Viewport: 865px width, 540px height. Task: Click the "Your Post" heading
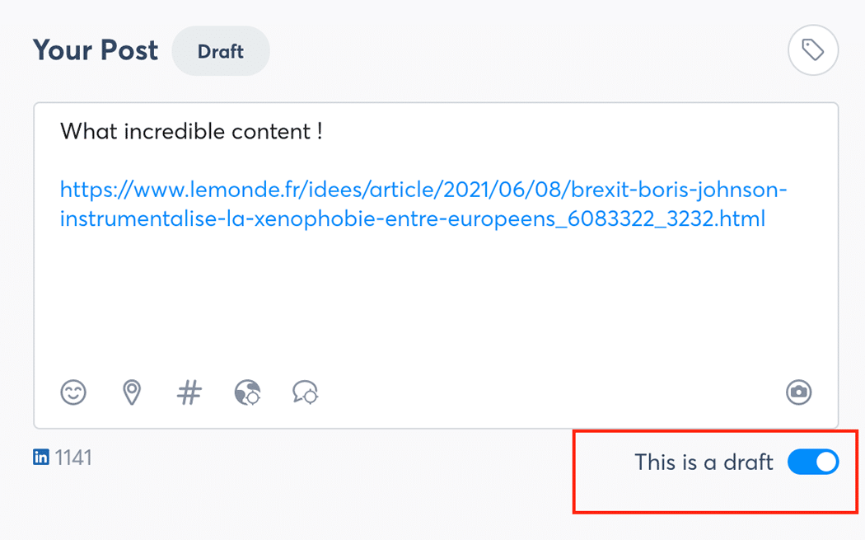click(x=96, y=50)
